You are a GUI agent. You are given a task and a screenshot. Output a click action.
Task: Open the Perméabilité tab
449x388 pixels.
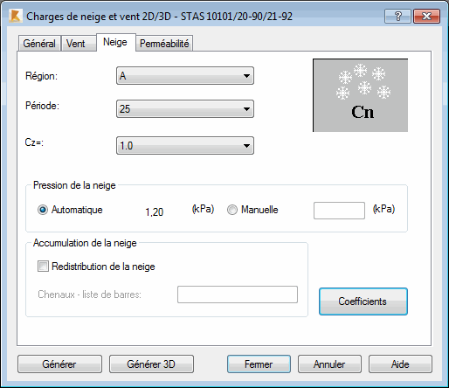pyautogui.click(x=164, y=44)
